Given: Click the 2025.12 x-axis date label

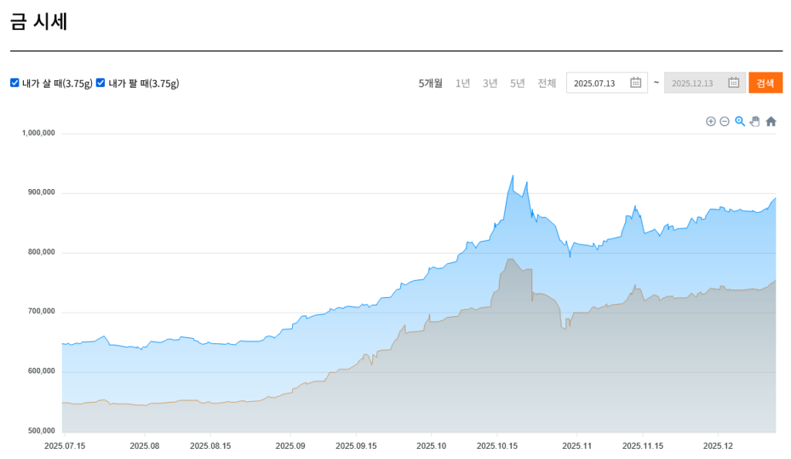Looking at the screenshot, I should 718,446.
